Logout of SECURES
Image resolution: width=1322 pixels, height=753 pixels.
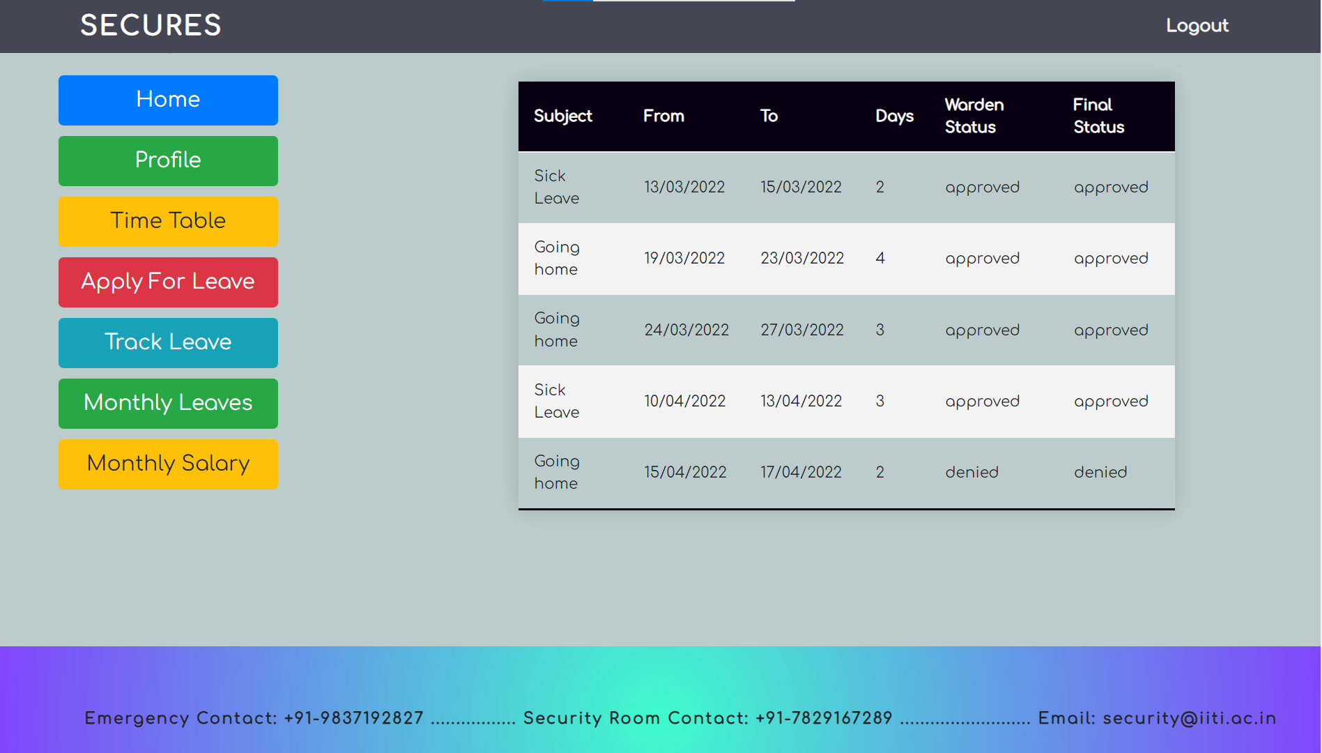click(x=1197, y=26)
